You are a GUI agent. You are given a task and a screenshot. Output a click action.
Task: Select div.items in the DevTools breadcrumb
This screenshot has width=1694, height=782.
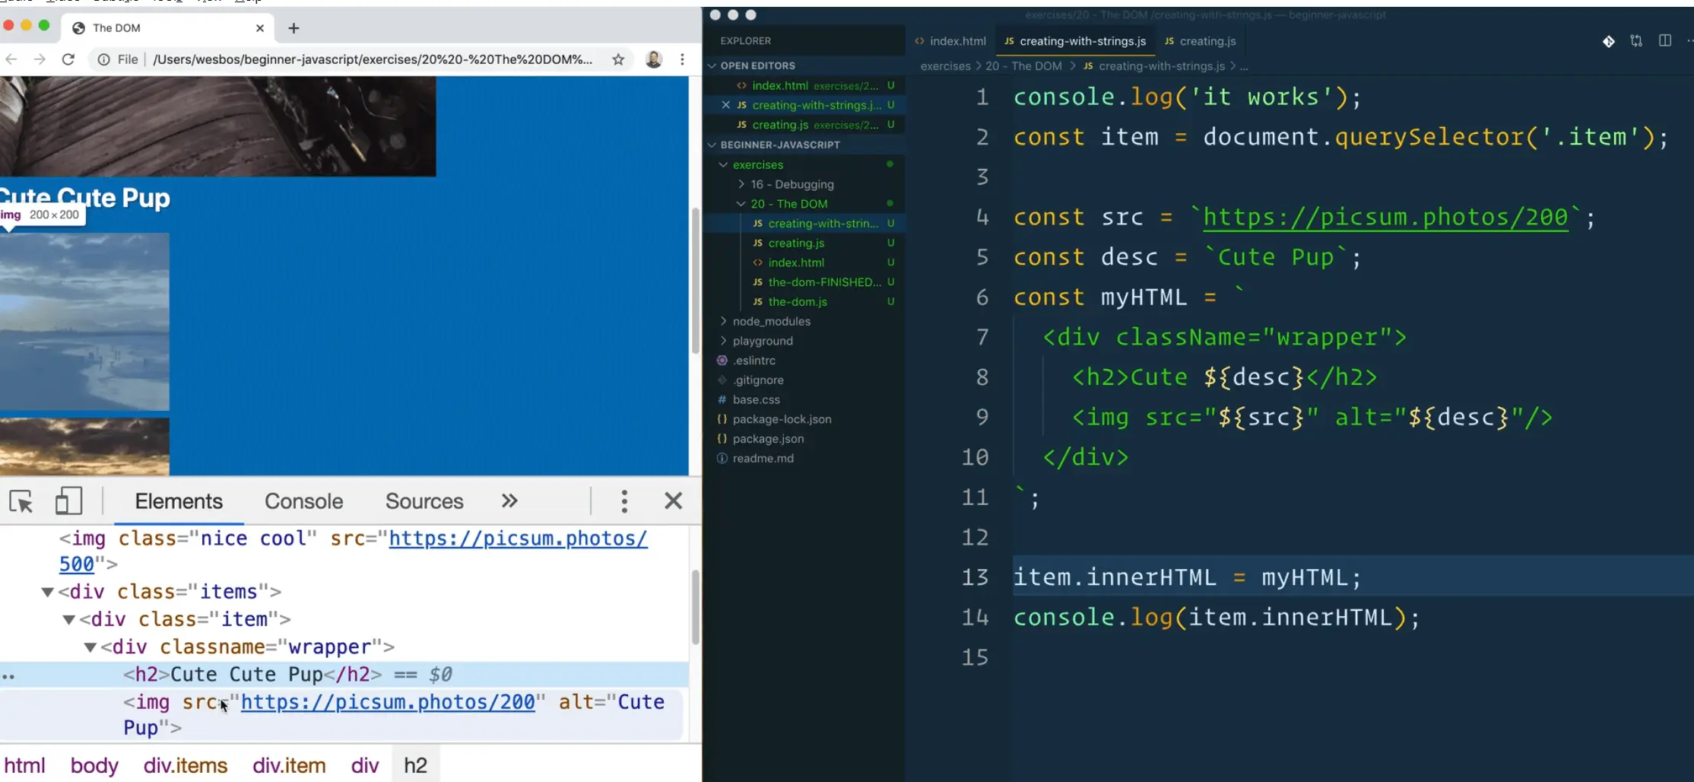[186, 765]
